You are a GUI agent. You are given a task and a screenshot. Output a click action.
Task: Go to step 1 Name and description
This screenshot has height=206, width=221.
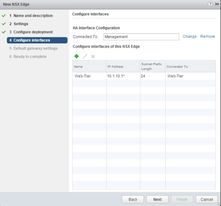click(x=33, y=16)
